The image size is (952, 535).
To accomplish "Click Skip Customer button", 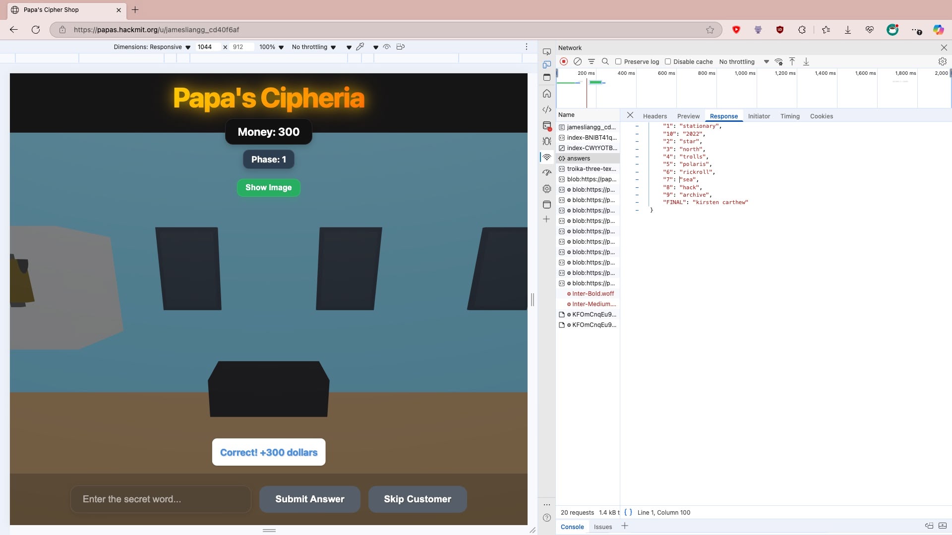I will pyautogui.click(x=417, y=499).
